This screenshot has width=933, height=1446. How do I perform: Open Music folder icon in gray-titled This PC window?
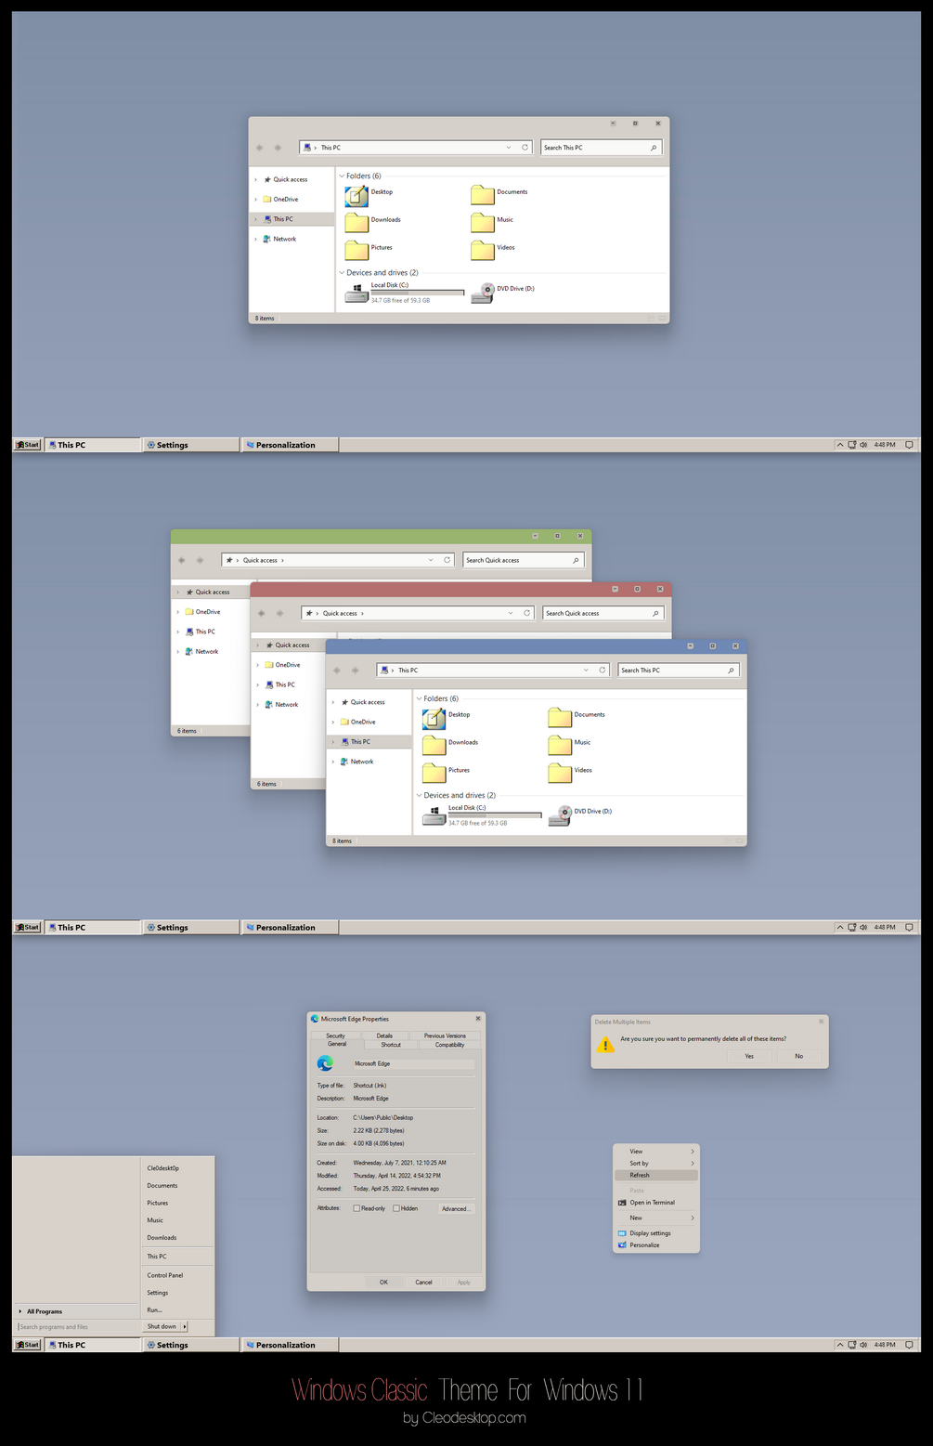[x=482, y=223]
